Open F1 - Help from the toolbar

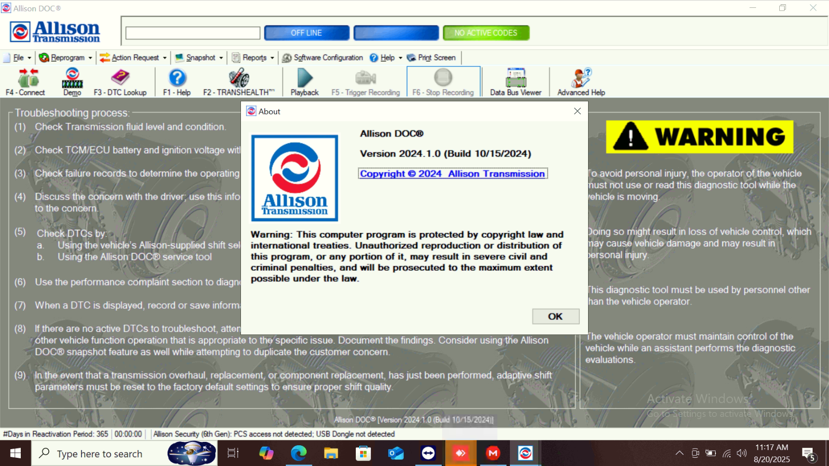177,82
